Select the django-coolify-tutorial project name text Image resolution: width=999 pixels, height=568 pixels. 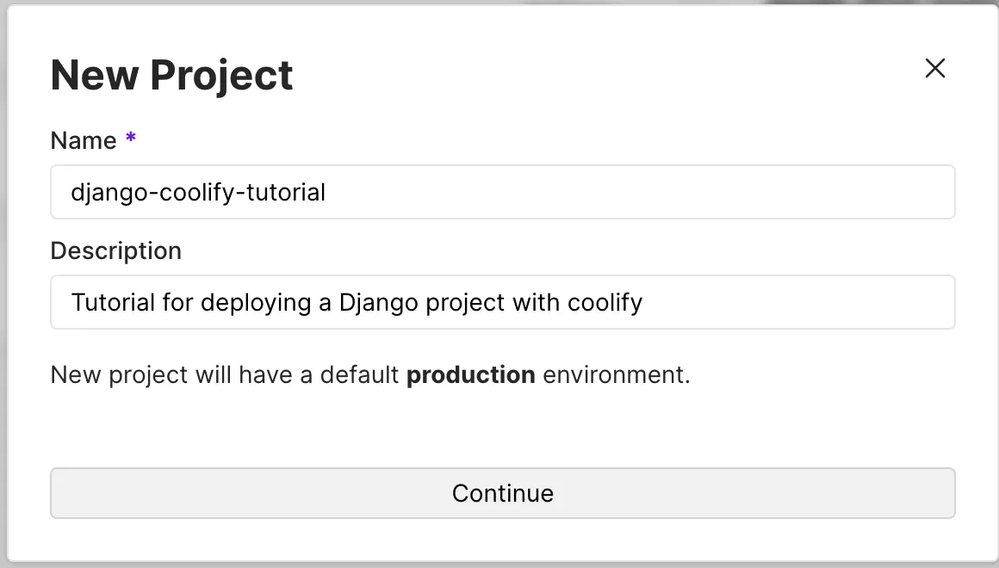pyautogui.click(x=197, y=193)
